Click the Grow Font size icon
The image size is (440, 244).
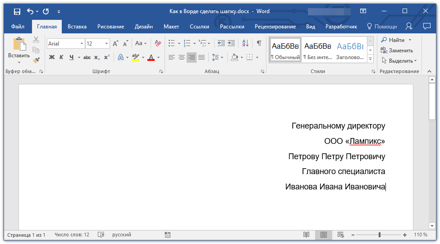(115, 43)
